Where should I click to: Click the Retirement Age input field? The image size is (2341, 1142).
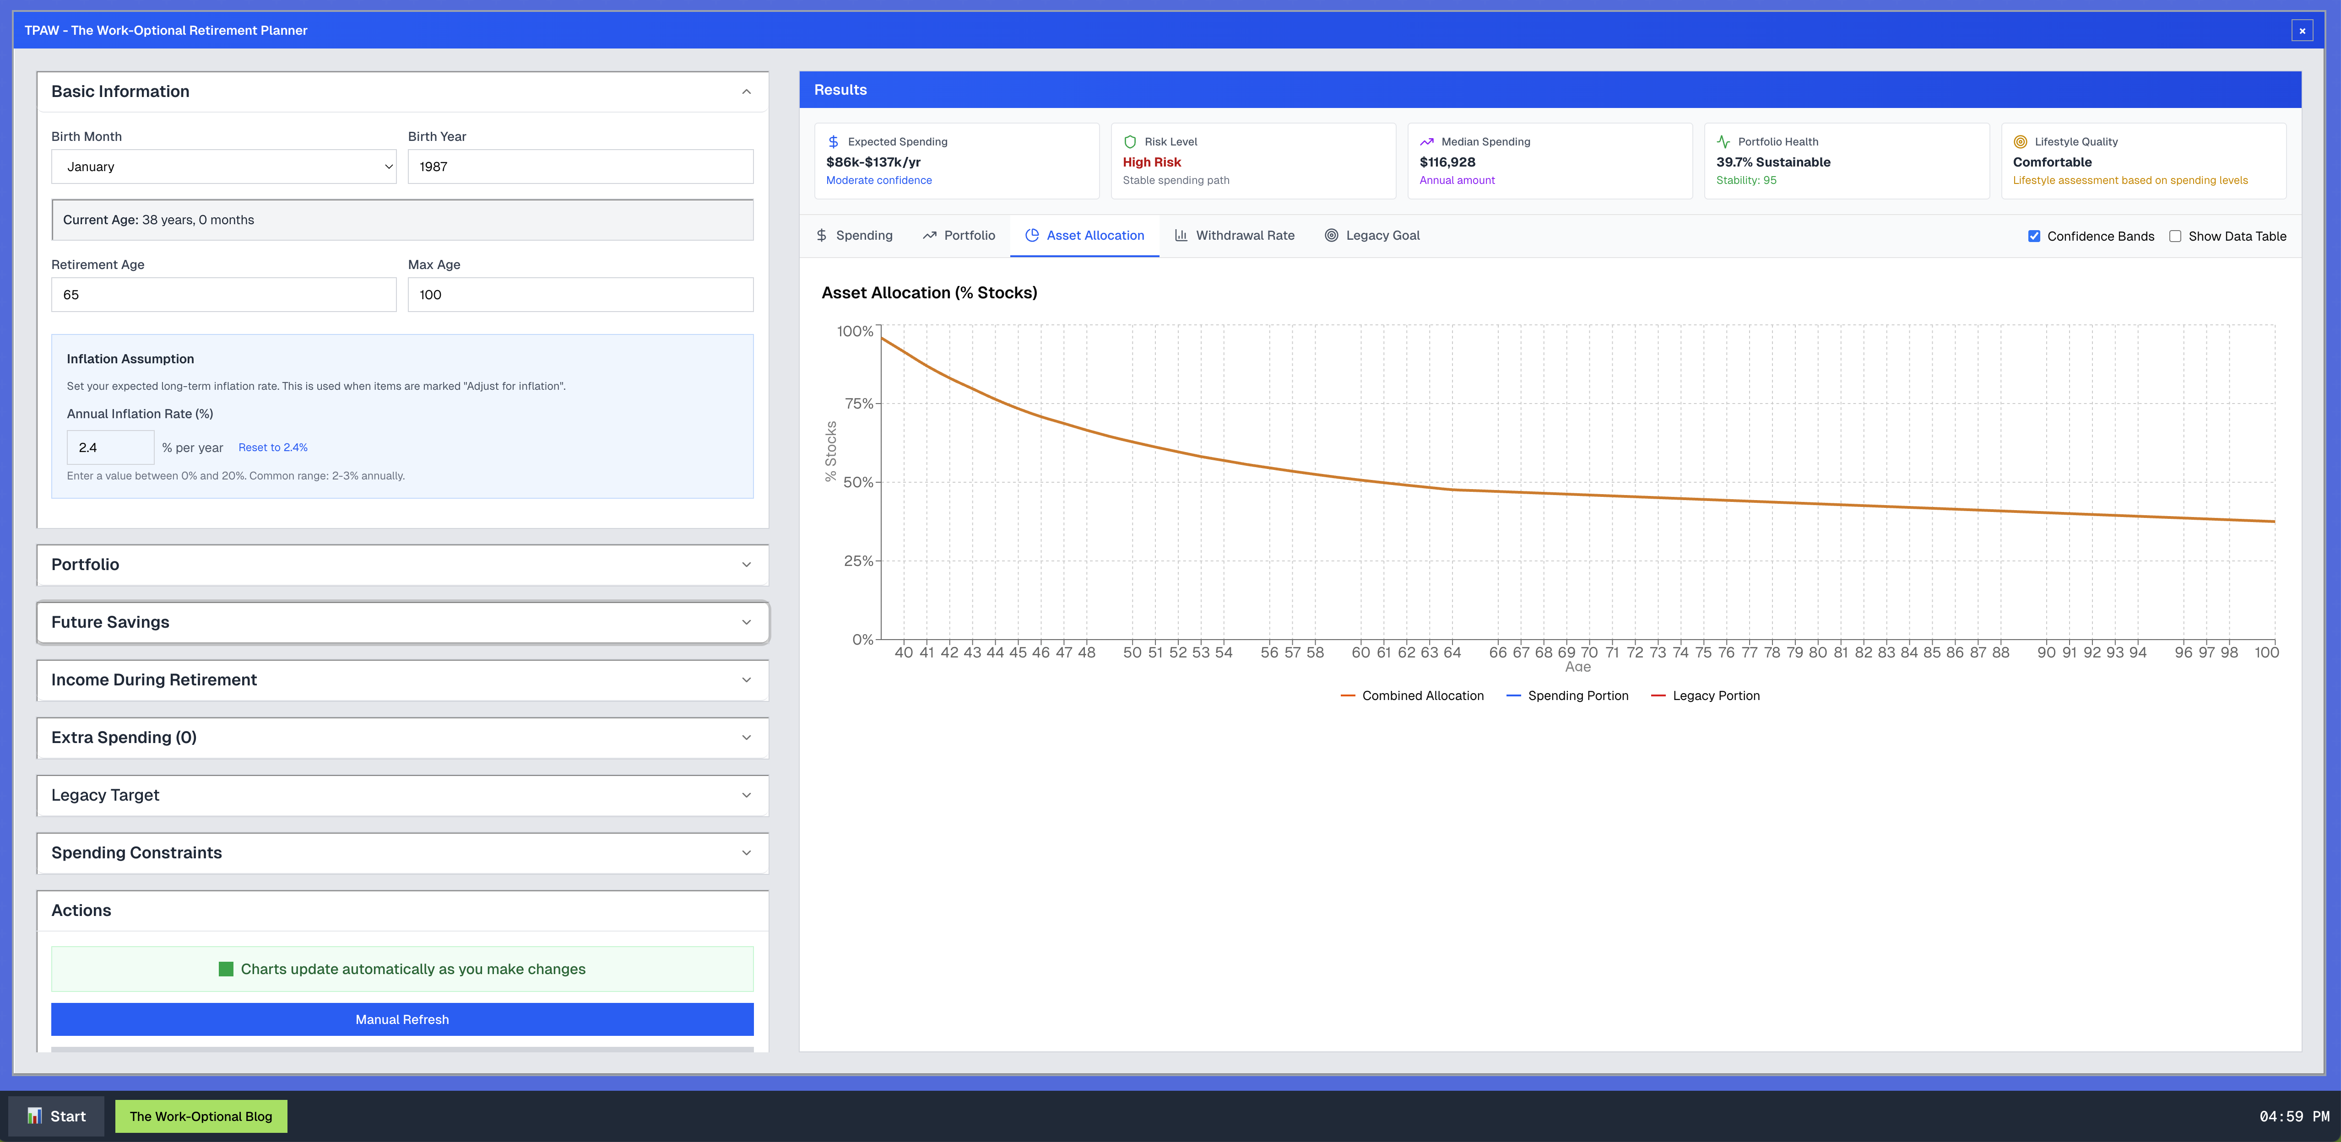point(223,295)
